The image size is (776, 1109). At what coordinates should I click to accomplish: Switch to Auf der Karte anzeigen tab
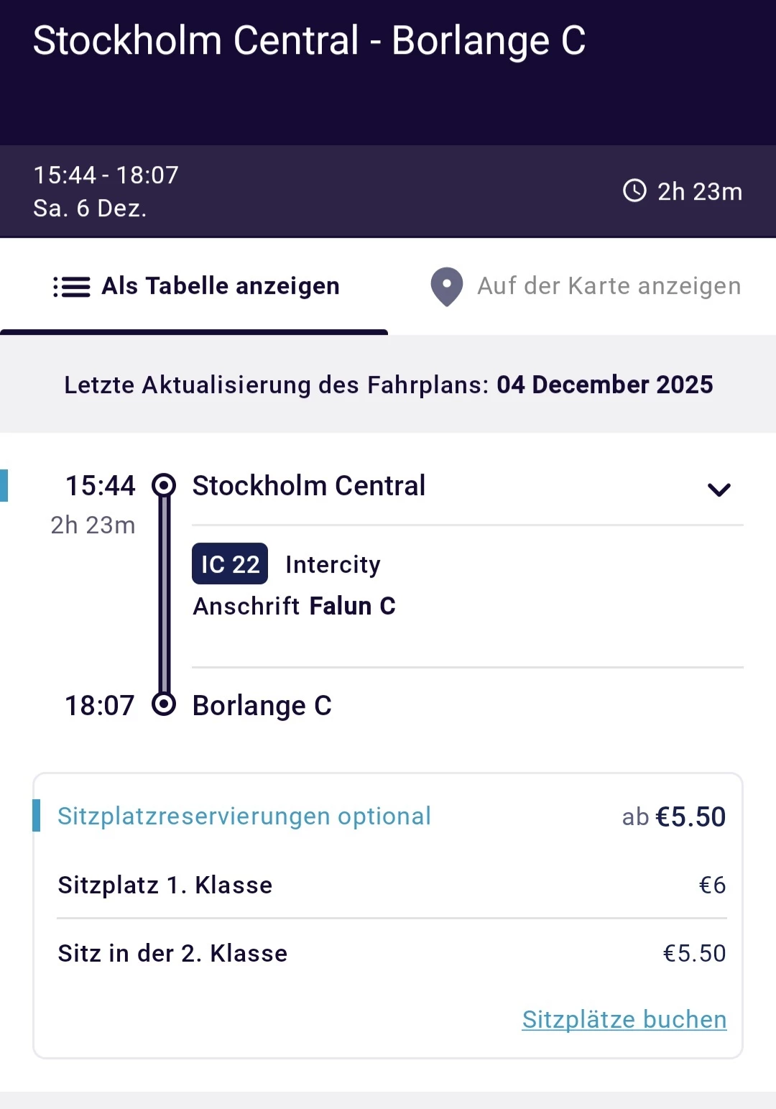pos(608,286)
